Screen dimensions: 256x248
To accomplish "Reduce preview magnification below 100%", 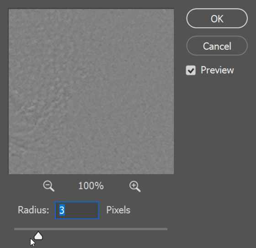I will (48, 186).
